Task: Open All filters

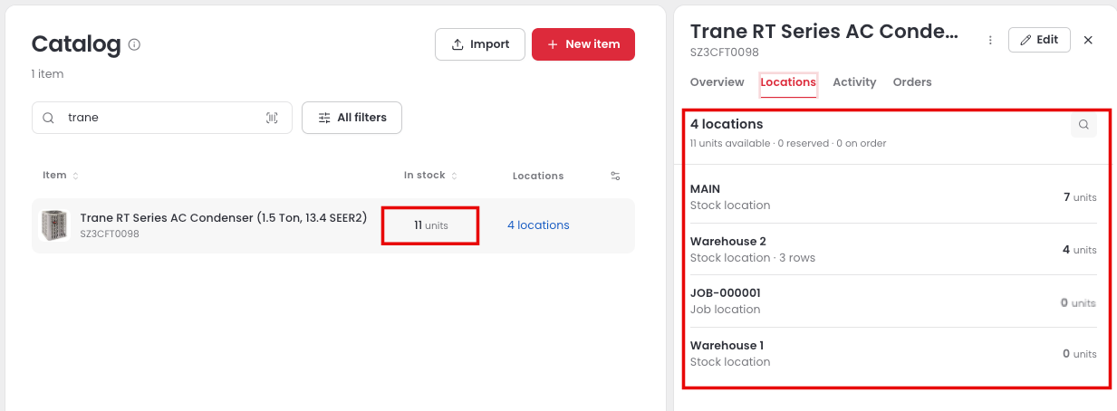Action: (x=351, y=118)
